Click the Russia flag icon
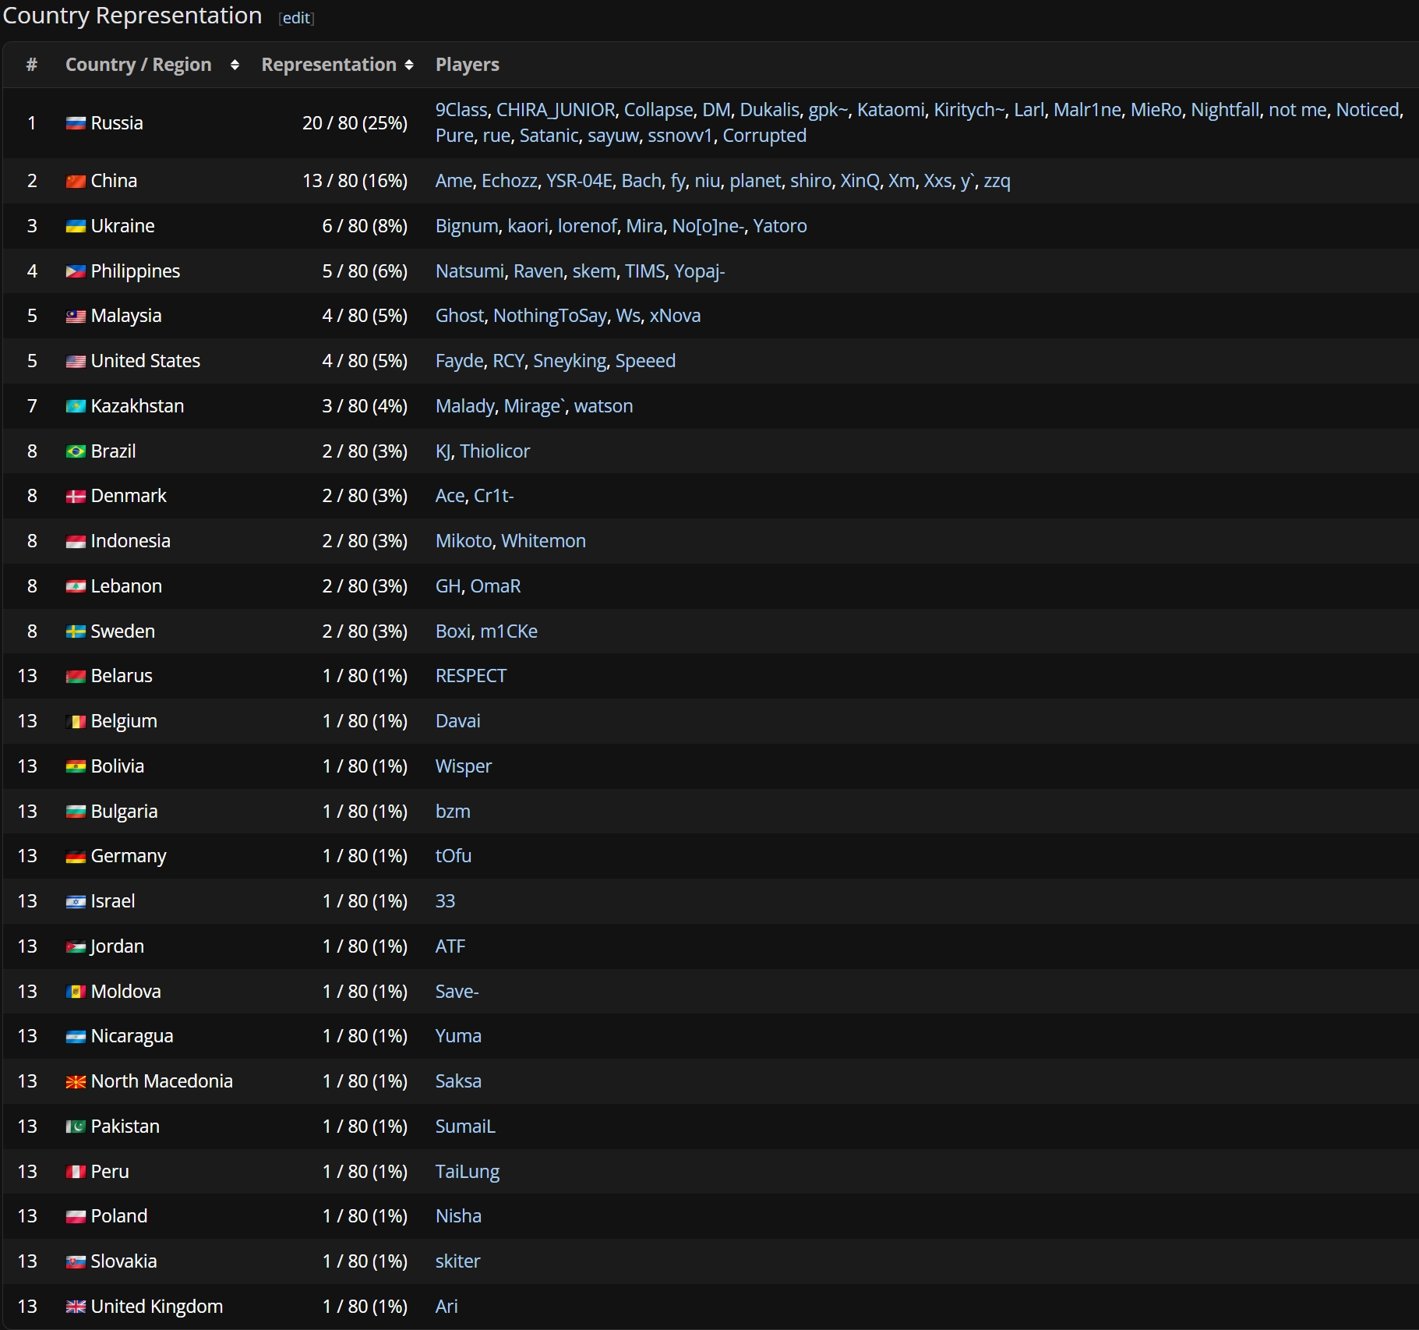Image resolution: width=1419 pixels, height=1330 pixels. (x=76, y=123)
